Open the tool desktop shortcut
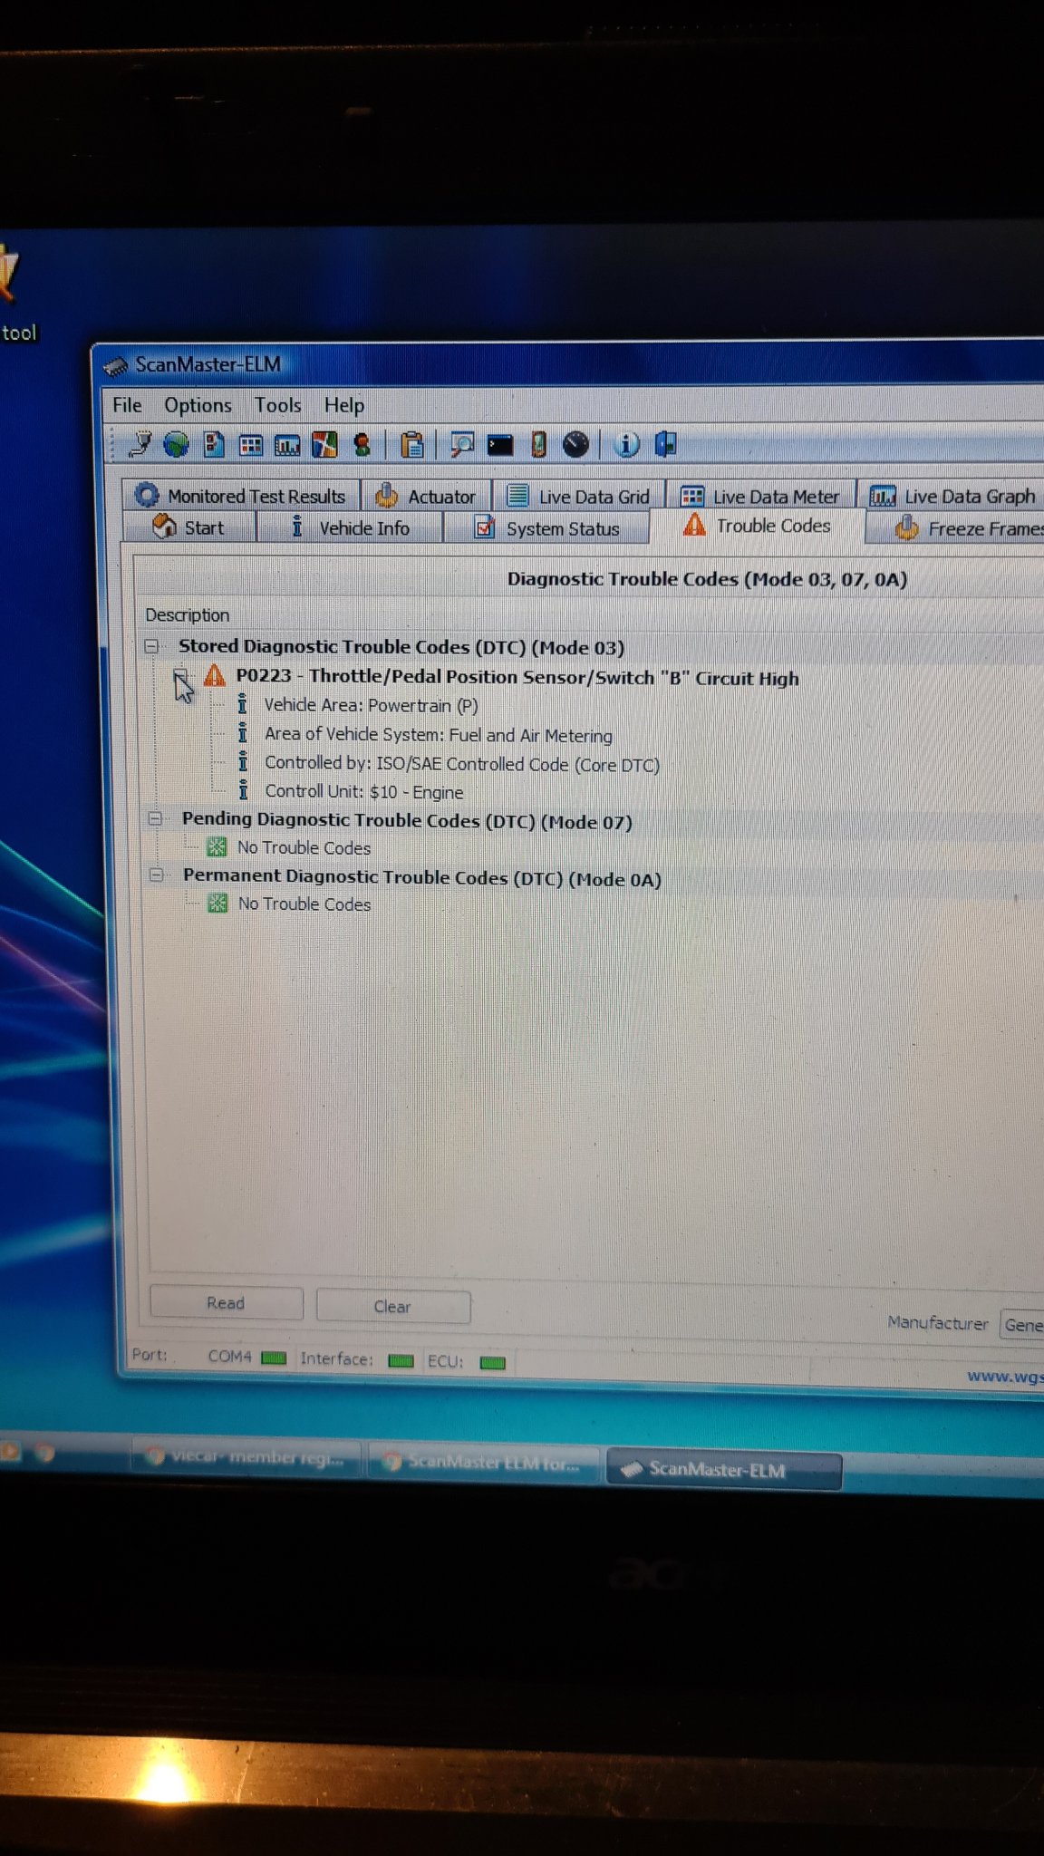1044x1856 pixels. click(x=16, y=295)
